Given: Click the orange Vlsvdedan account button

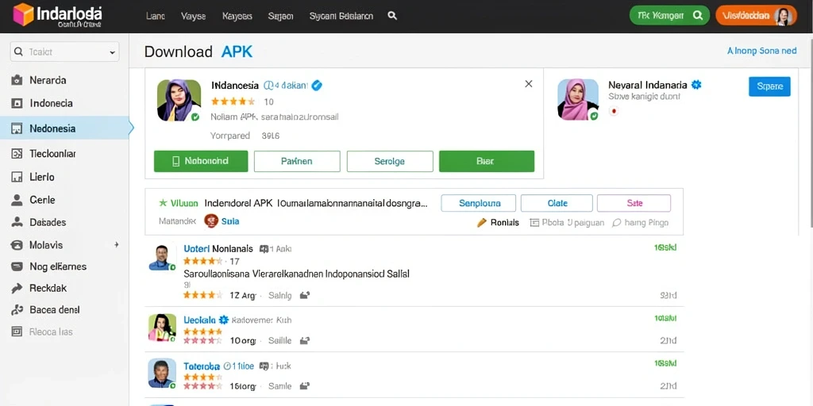Looking at the screenshot, I should [x=756, y=16].
